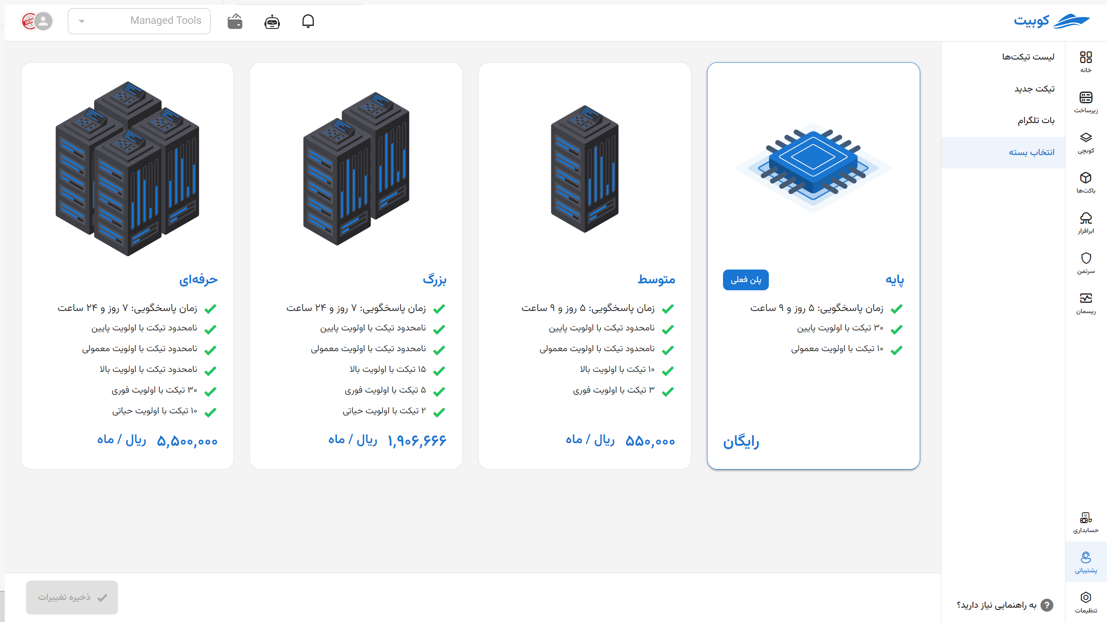Select the حرفه‌ای professional plan card
Screen dimensions: 1107x622
127,266
